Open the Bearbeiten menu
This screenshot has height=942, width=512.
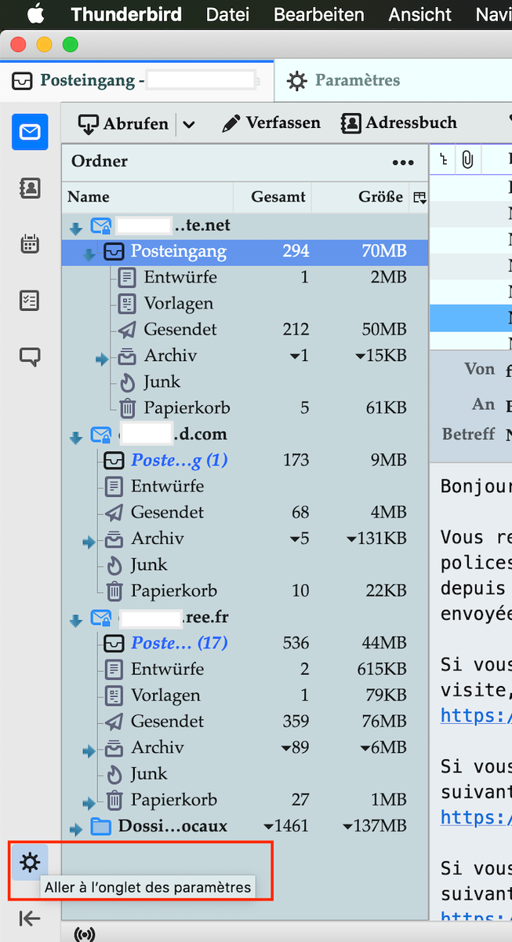(319, 14)
